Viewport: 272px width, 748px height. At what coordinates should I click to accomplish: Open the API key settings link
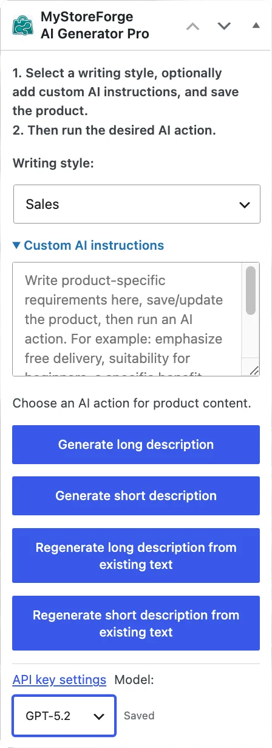coord(59,680)
